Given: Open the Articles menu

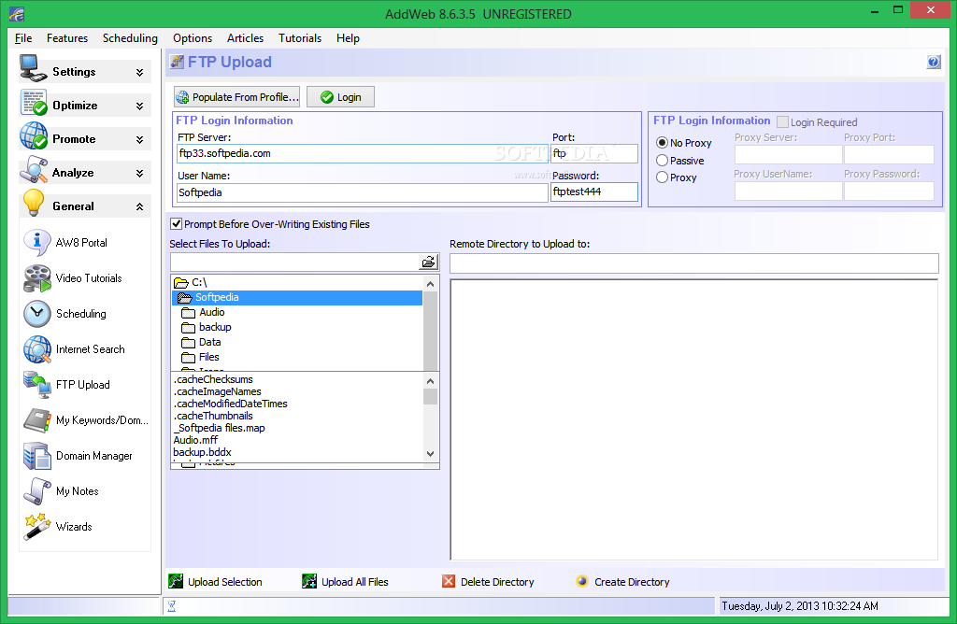Looking at the screenshot, I should 246,37.
